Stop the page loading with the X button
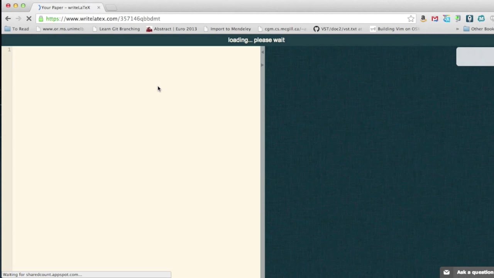This screenshot has width=494, height=278. point(29,19)
